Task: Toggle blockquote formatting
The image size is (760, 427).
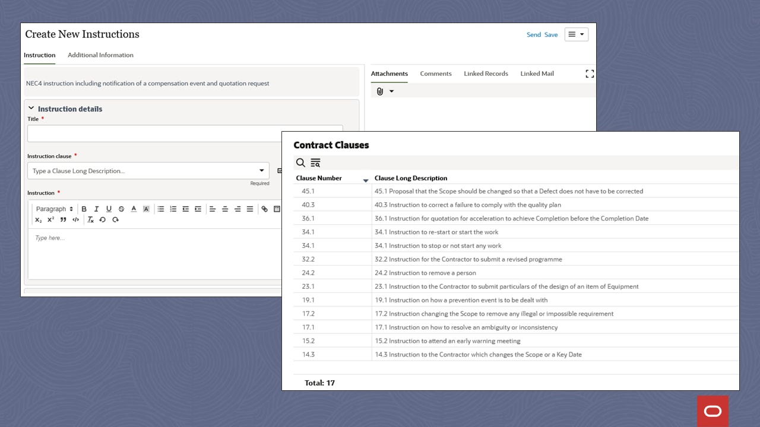Action: pos(63,219)
